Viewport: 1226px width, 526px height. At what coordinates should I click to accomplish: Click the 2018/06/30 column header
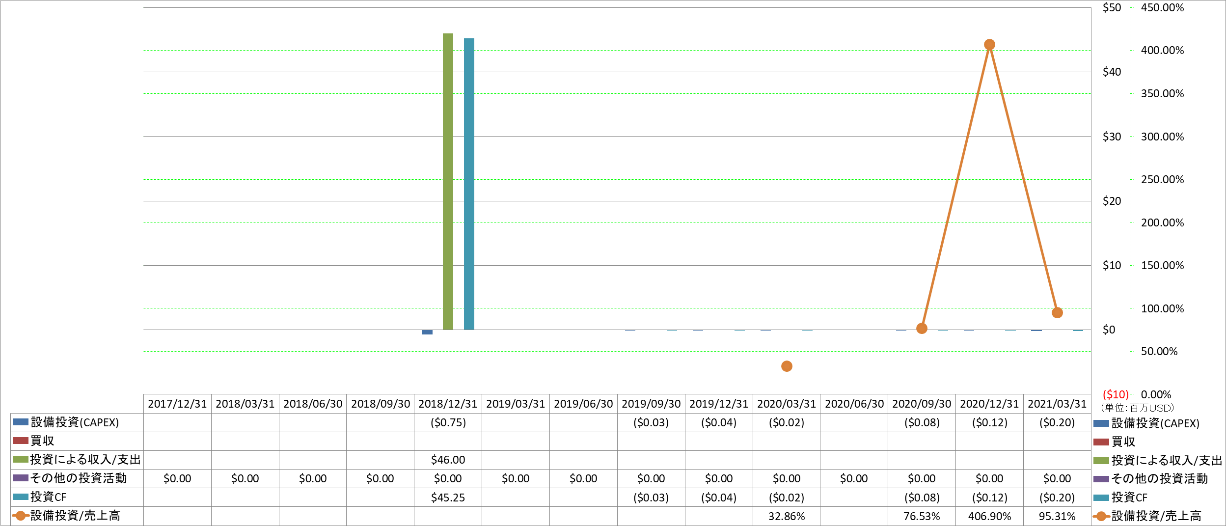[313, 404]
